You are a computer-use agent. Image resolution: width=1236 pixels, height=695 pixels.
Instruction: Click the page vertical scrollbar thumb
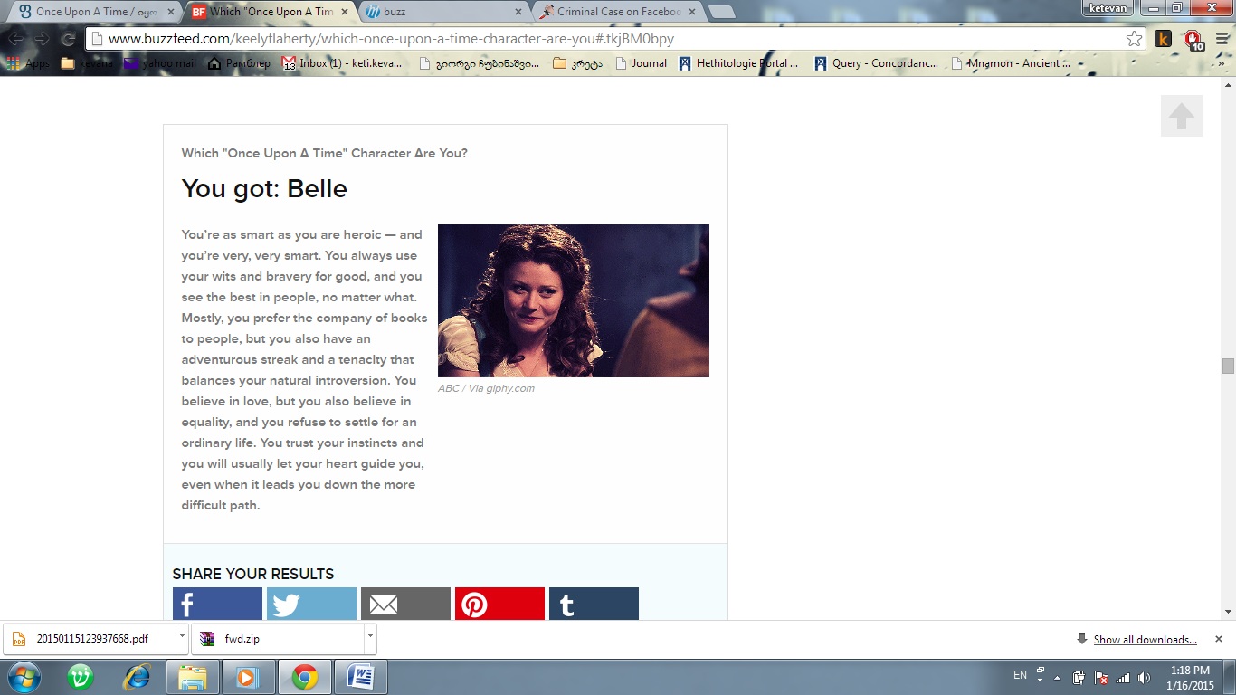(x=1228, y=366)
